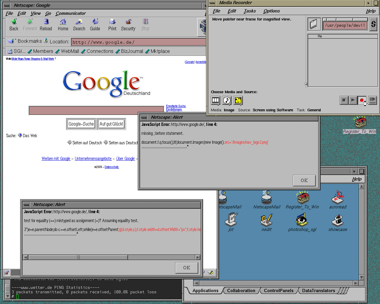The height and width of the screenshot is (304, 380).
Task: Open the NetscapeMail icon next to Register_To_Win
Action: tap(267, 199)
